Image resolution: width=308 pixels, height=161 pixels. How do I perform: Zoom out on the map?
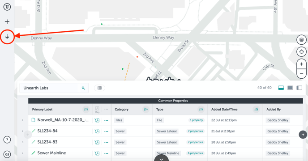tap(301, 74)
